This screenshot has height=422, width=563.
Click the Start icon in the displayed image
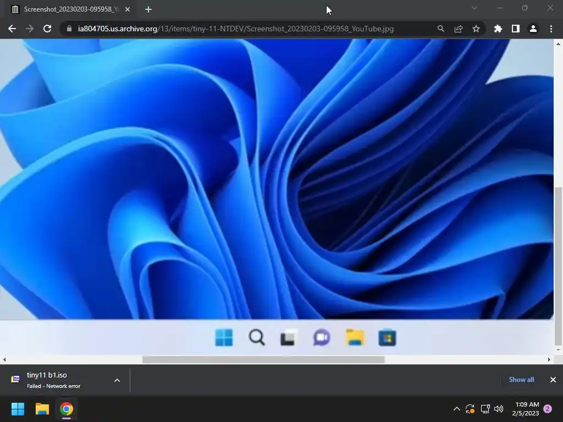(224, 338)
